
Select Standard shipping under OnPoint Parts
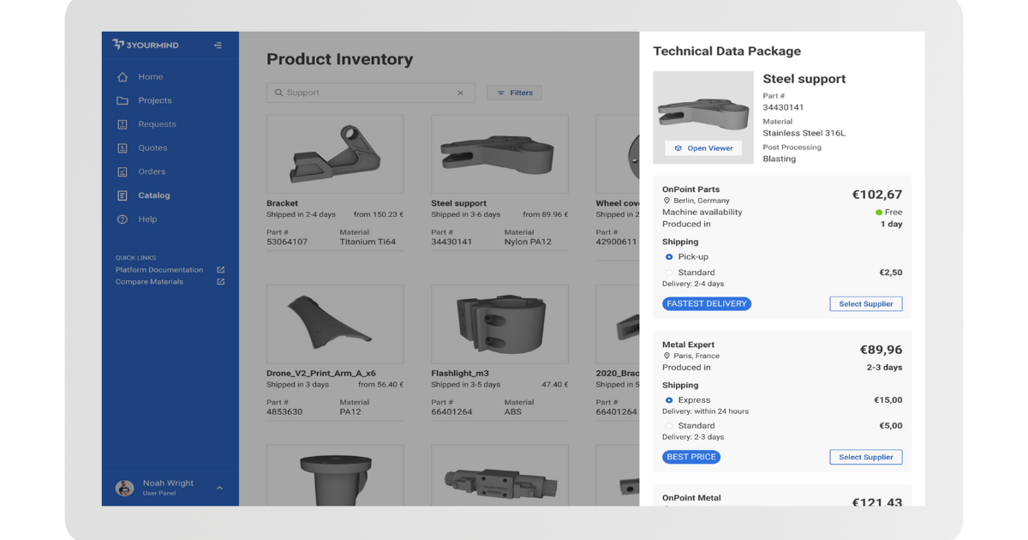pos(669,273)
